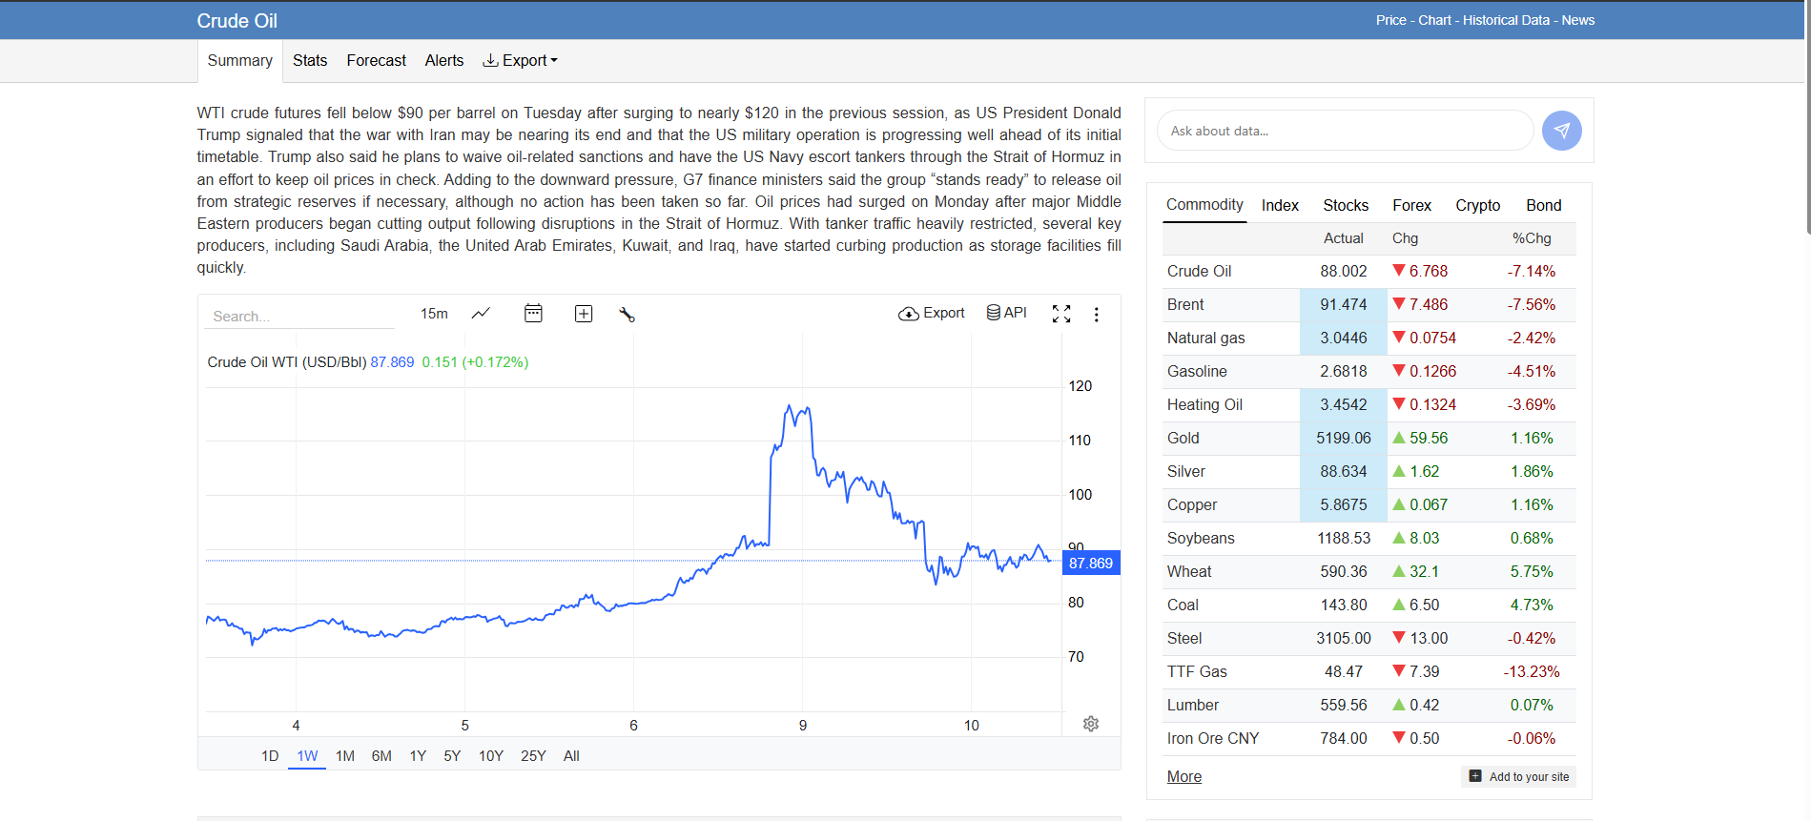Expand chart to fullscreen
The width and height of the screenshot is (1811, 821).
(1061, 314)
